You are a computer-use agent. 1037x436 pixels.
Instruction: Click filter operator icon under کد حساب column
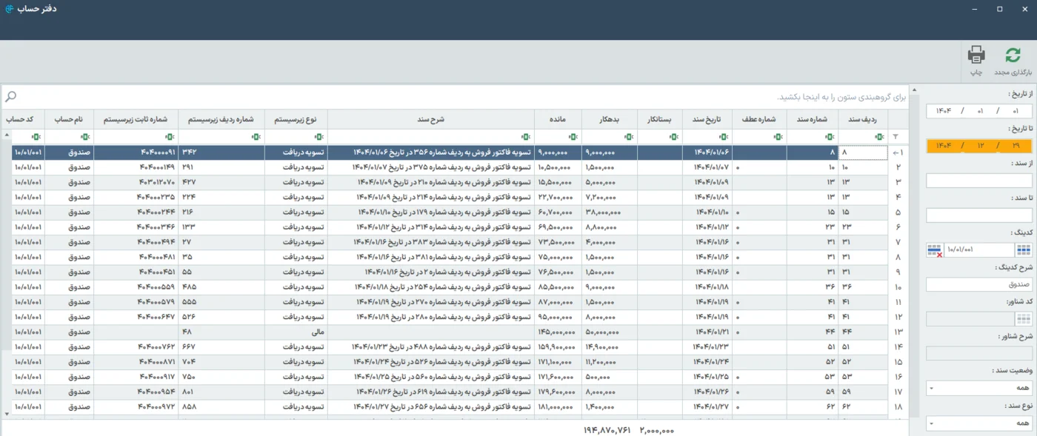[x=35, y=137]
